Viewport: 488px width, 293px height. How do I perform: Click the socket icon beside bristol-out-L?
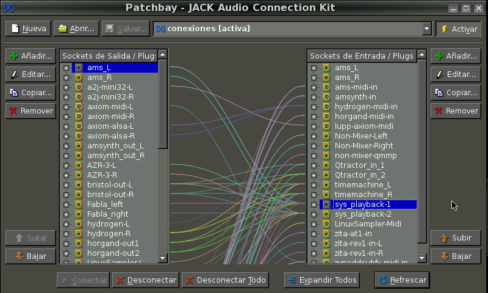pos(79,185)
